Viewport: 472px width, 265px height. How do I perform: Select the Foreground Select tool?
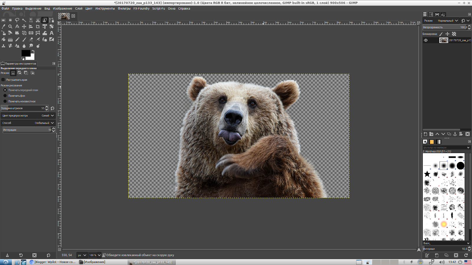pos(45,20)
